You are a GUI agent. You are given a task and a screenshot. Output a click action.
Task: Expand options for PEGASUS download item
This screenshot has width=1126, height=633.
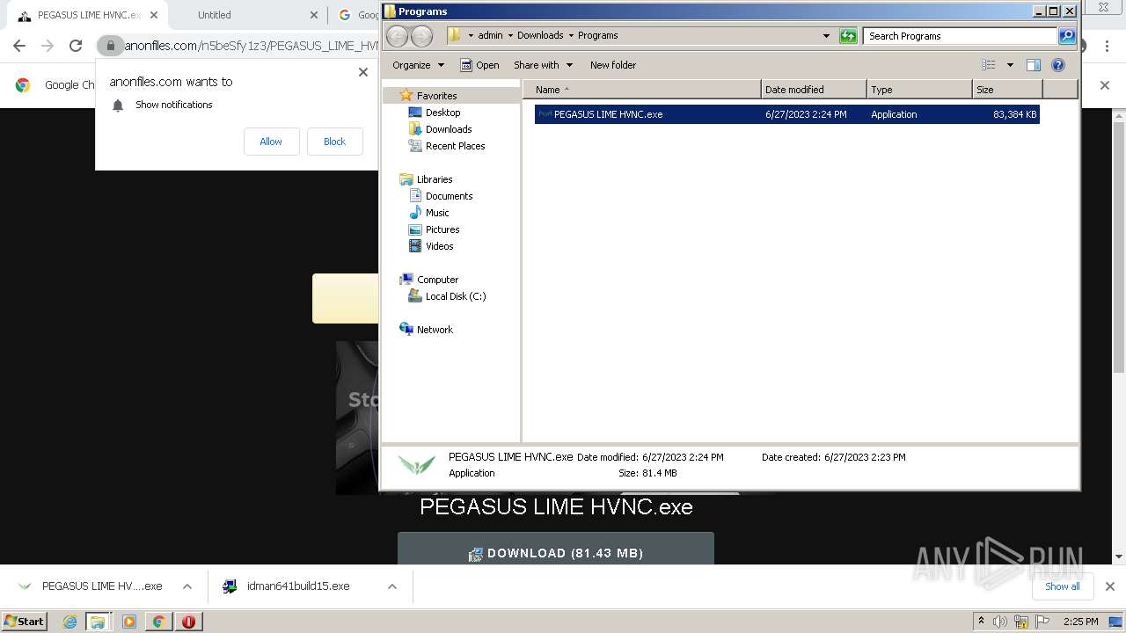pyautogui.click(x=186, y=586)
